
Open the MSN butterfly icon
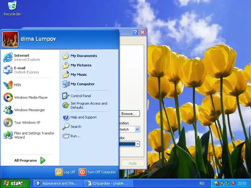[x=8, y=85]
